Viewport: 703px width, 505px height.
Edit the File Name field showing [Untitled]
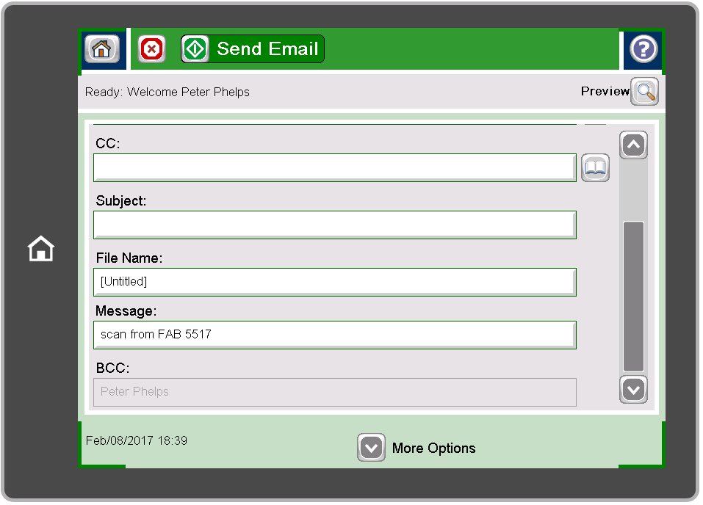335,282
